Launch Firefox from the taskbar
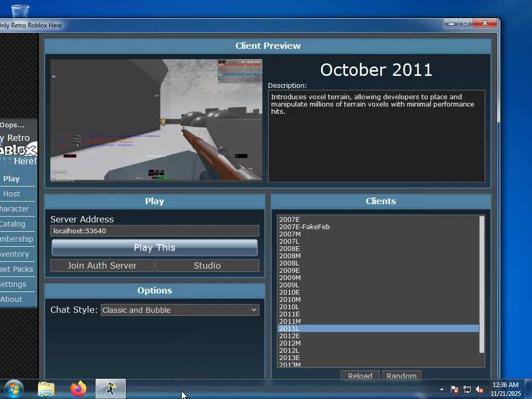Image resolution: width=532 pixels, height=399 pixels. click(78, 389)
